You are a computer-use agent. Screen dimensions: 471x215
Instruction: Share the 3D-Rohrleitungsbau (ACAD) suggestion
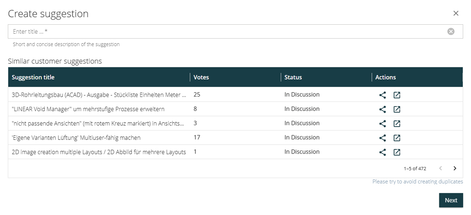tap(383, 95)
